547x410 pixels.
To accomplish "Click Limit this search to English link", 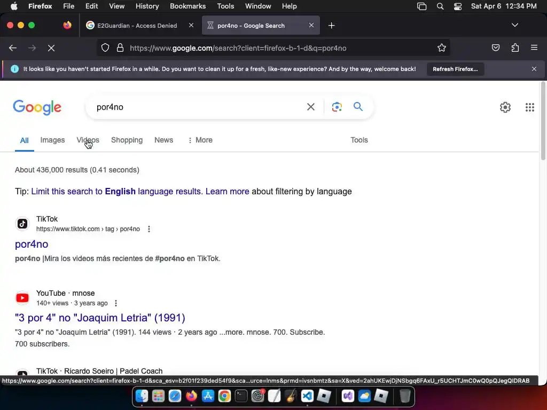I will pos(117,192).
